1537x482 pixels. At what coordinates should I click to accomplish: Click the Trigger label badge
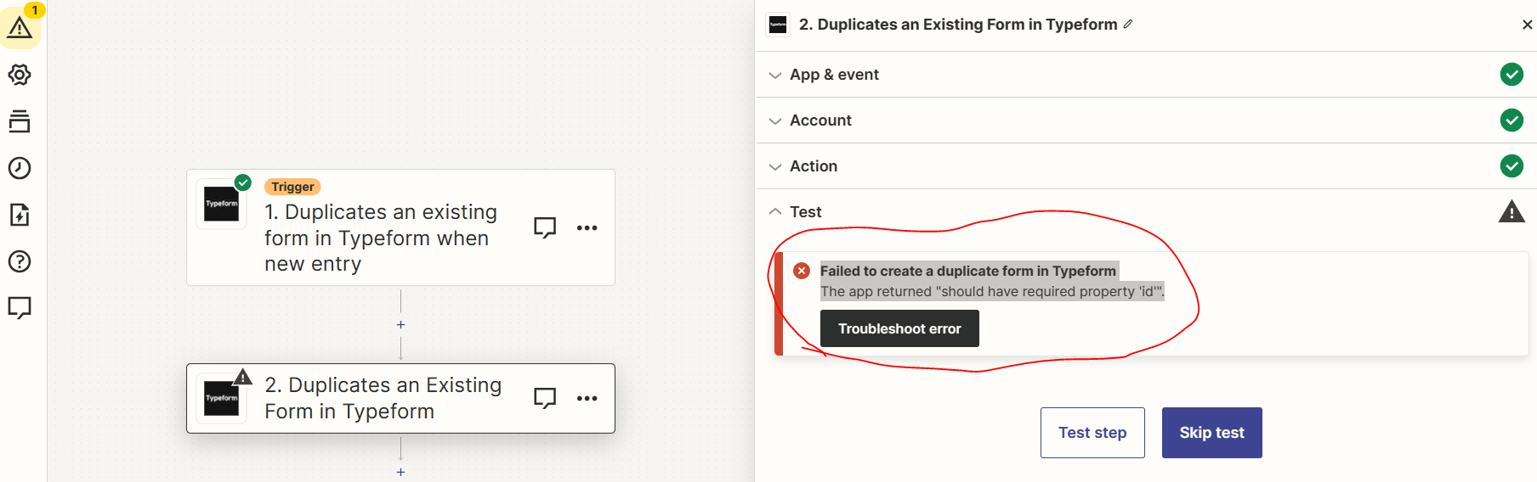292,187
